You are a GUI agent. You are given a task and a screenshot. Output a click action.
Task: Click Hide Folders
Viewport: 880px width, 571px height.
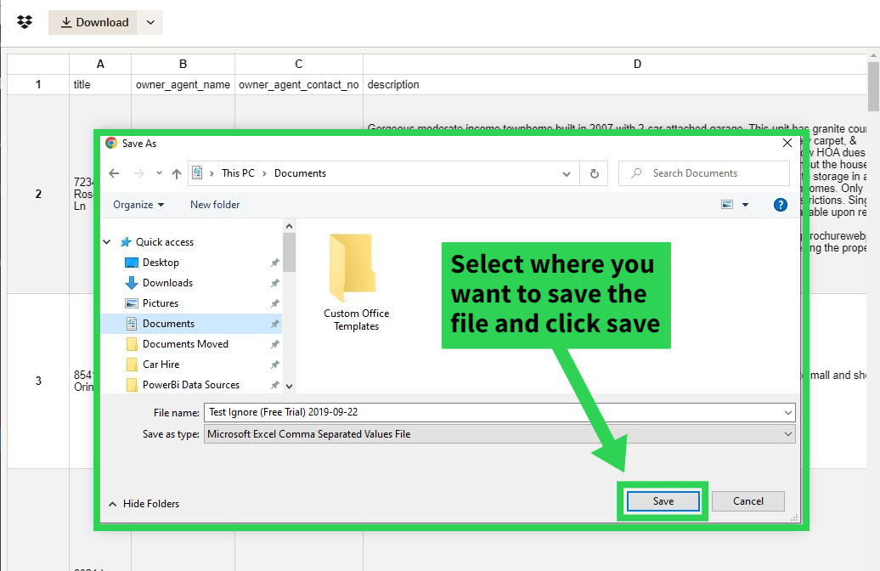click(144, 504)
